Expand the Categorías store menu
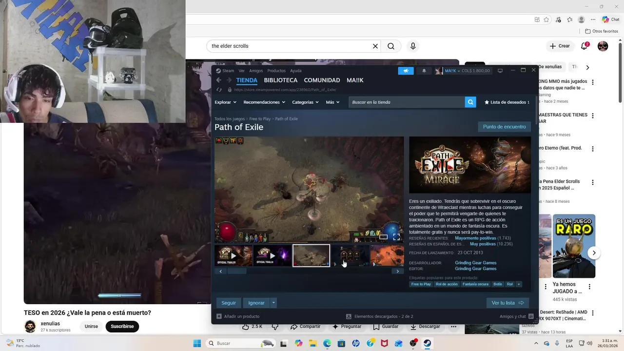 [x=305, y=102]
